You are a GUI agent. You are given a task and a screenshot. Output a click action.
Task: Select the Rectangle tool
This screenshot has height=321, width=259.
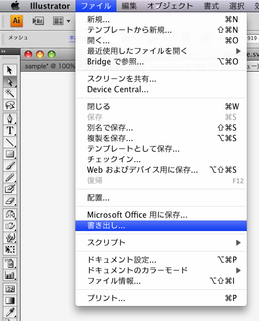point(9,154)
